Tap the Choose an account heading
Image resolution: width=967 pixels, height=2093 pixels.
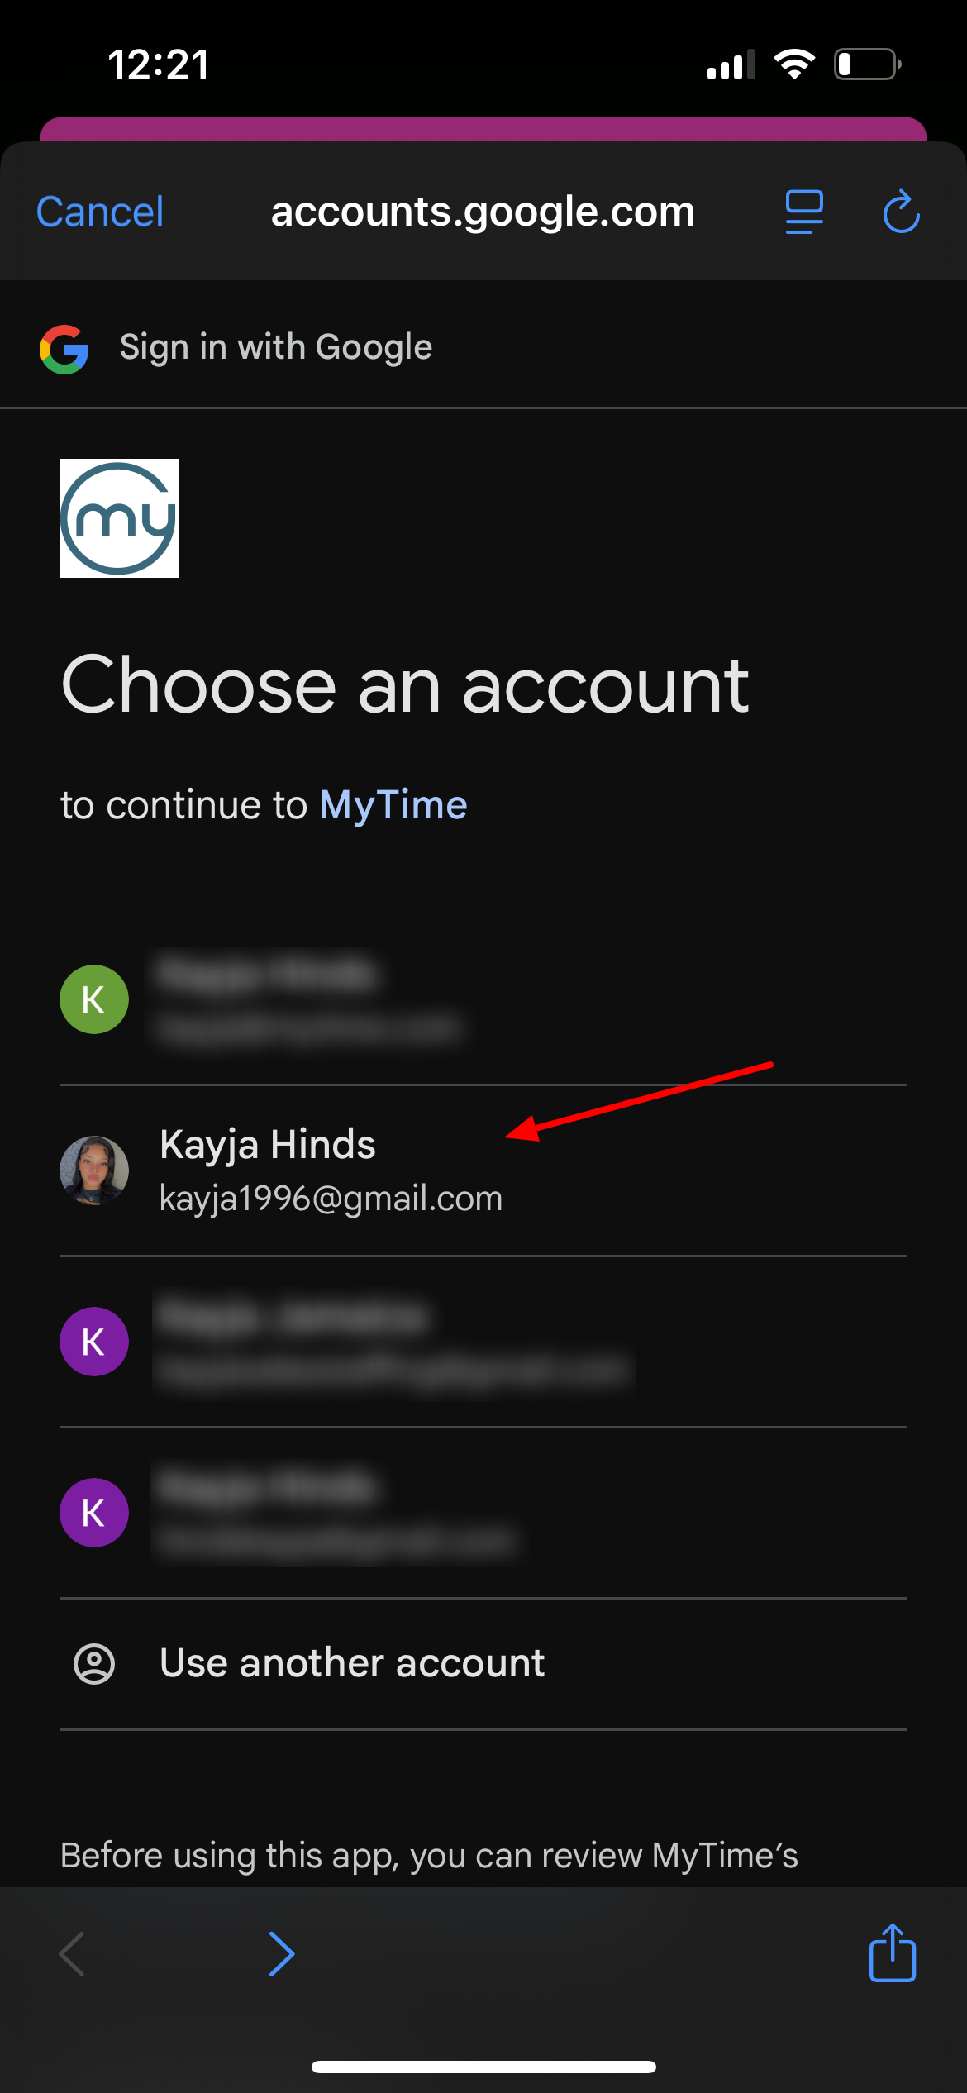pyautogui.click(x=405, y=685)
